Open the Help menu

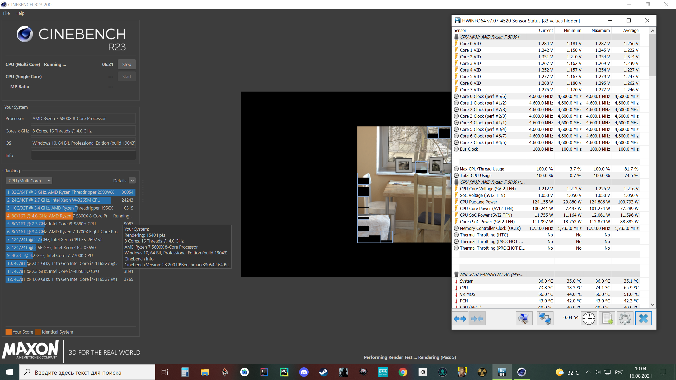pos(20,13)
